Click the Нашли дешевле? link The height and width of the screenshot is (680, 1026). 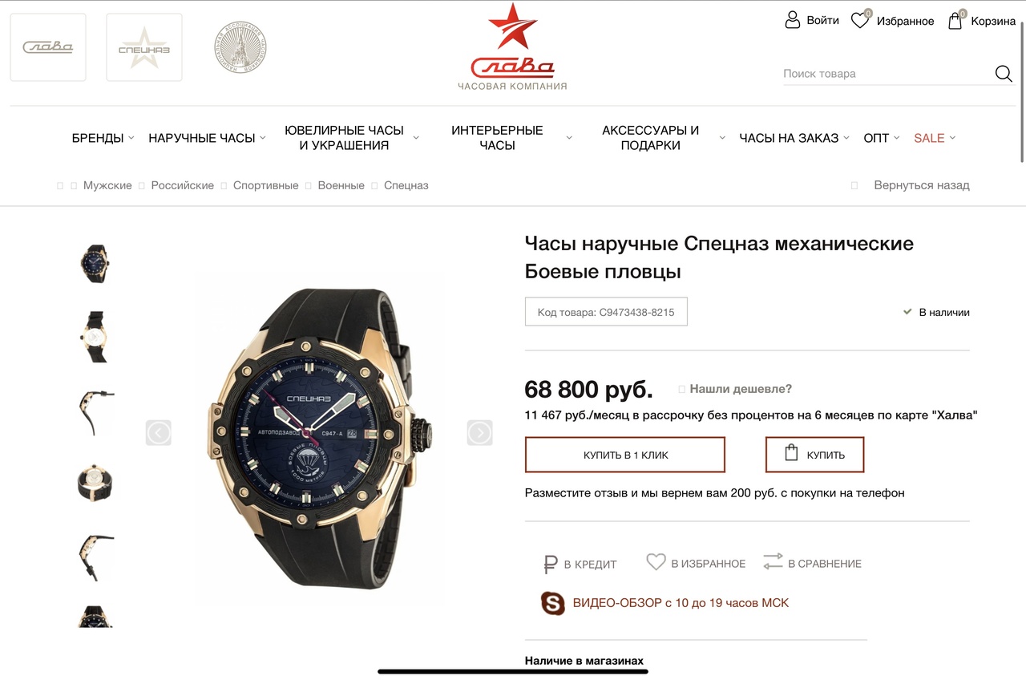(x=741, y=389)
